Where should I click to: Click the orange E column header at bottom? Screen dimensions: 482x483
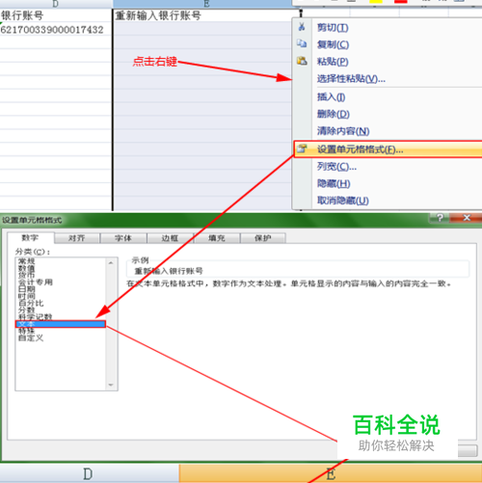[331, 473]
